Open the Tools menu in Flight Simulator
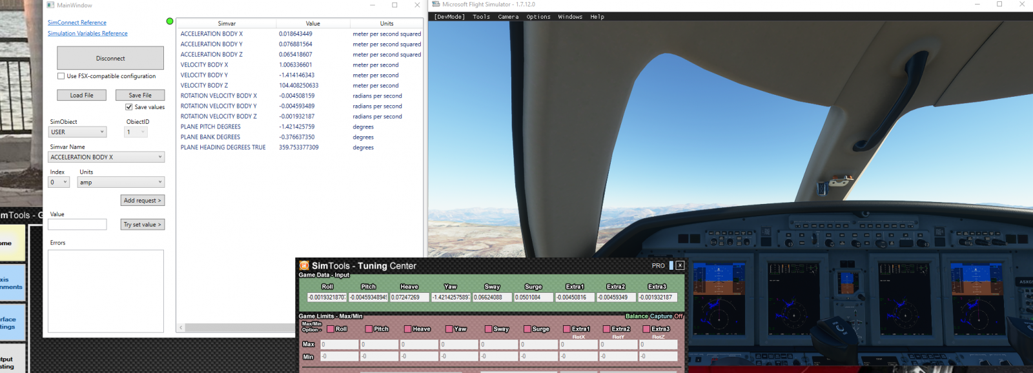 tap(481, 17)
